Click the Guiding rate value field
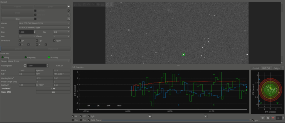 tap(37, 66)
